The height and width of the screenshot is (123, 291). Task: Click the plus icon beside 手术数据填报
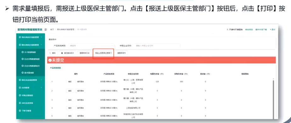click(23, 52)
